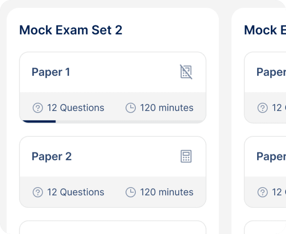Click the clock icon beside 120 minutes on Paper 1
Screen dimensions: 286x234
[131, 108]
